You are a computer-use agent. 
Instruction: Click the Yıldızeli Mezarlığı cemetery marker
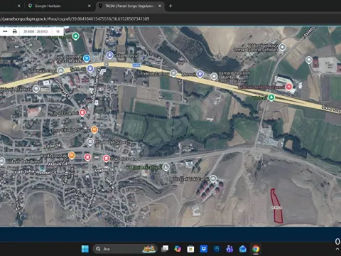(166, 167)
